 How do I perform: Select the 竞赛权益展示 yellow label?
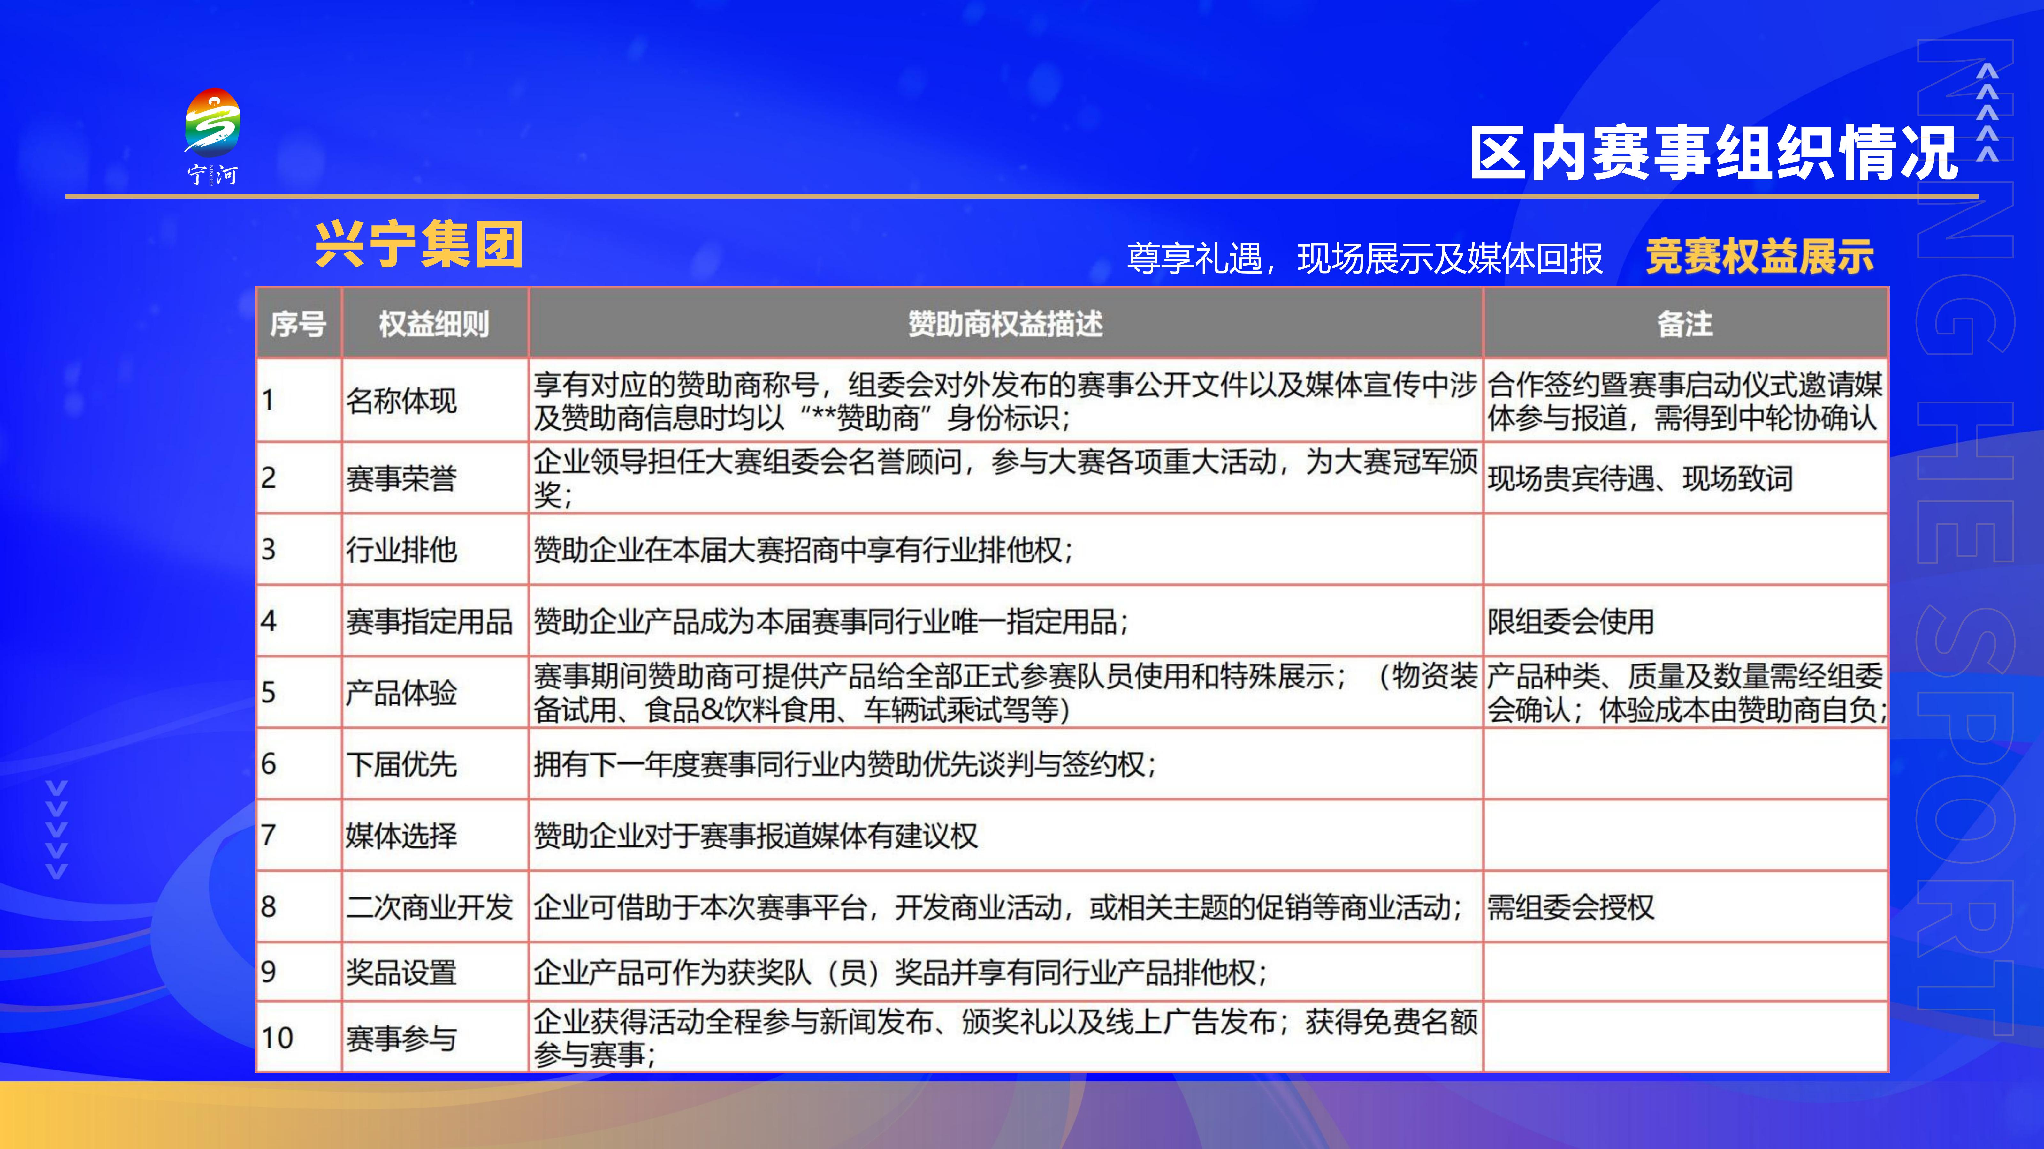tap(1760, 257)
